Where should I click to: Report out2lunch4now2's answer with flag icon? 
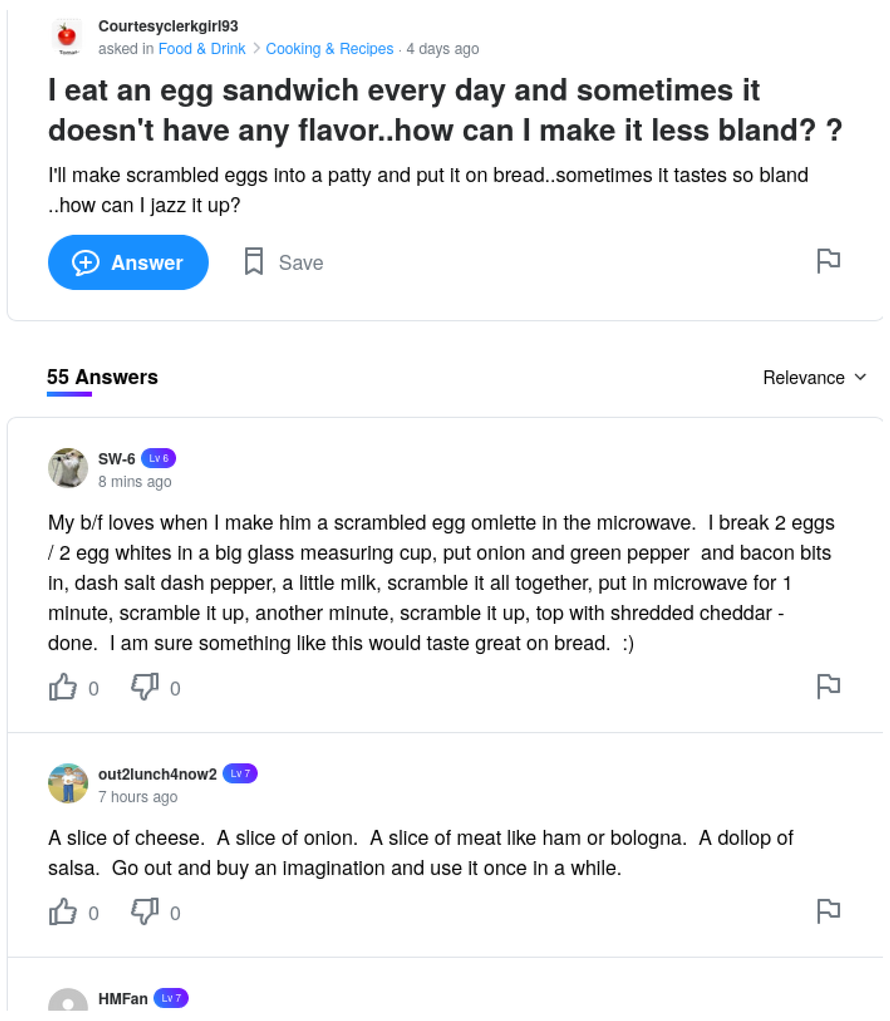pos(828,911)
